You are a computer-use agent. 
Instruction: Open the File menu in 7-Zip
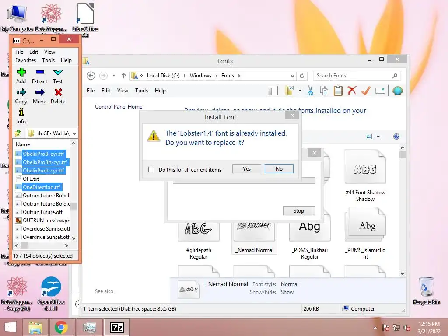coord(19,52)
